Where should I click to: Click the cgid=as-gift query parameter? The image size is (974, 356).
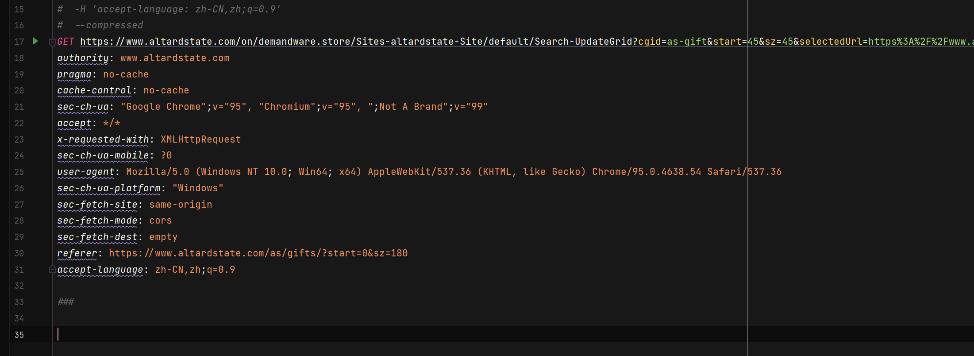(672, 42)
